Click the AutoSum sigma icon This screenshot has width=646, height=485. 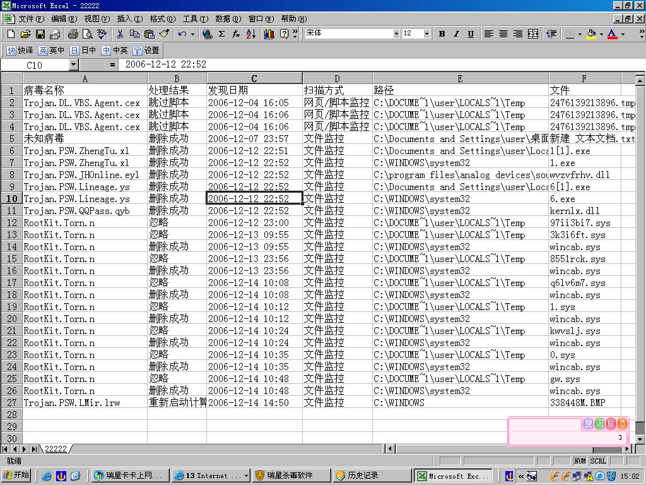click(221, 34)
